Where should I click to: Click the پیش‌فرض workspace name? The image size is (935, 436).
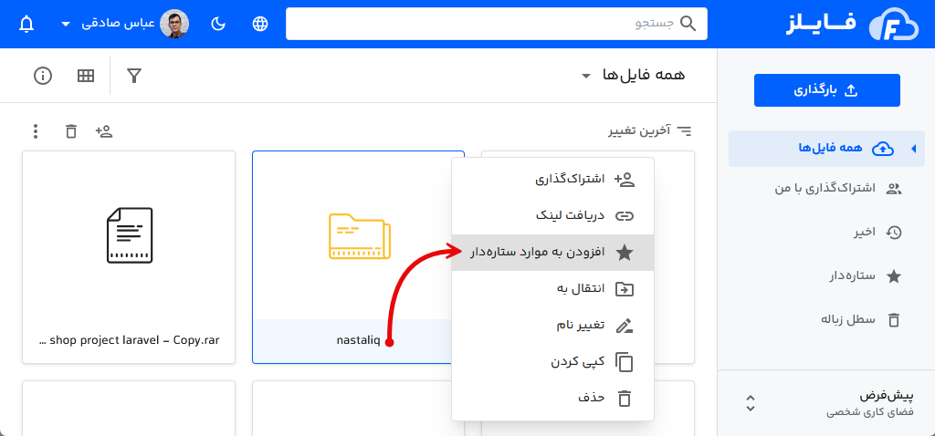[887, 397]
